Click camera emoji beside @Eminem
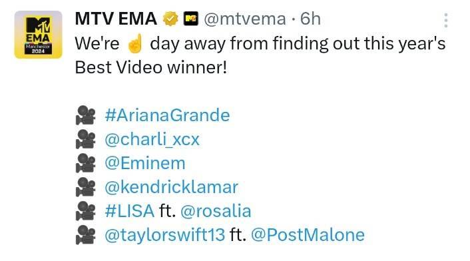 85,163
